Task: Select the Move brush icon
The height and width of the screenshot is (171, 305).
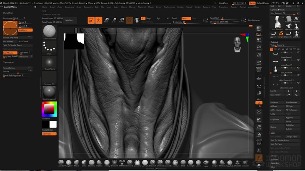Action: point(76,162)
